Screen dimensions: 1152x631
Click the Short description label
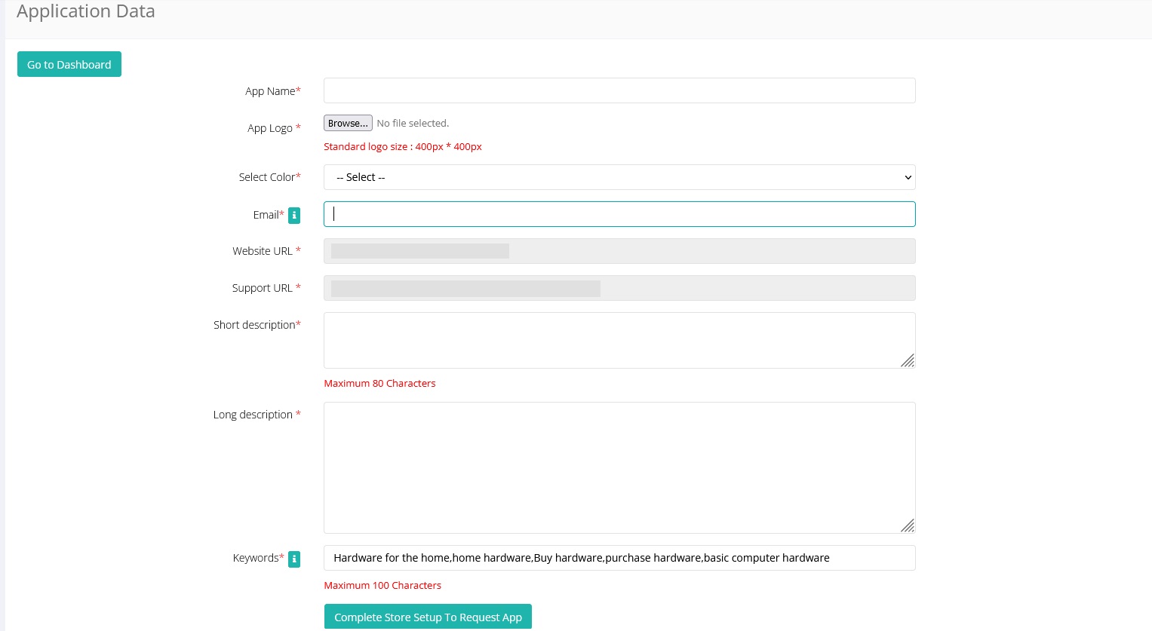pyautogui.click(x=254, y=325)
